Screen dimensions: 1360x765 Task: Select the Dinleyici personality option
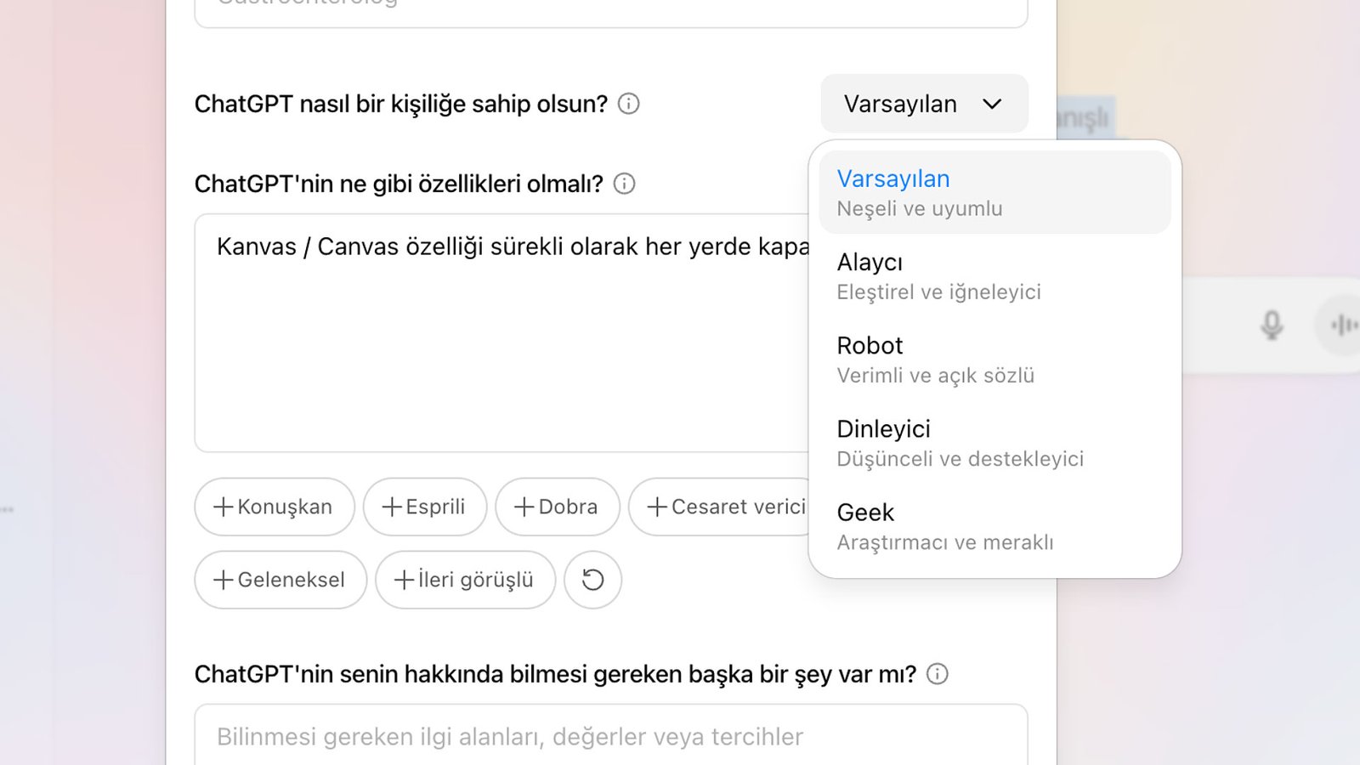[994, 443]
